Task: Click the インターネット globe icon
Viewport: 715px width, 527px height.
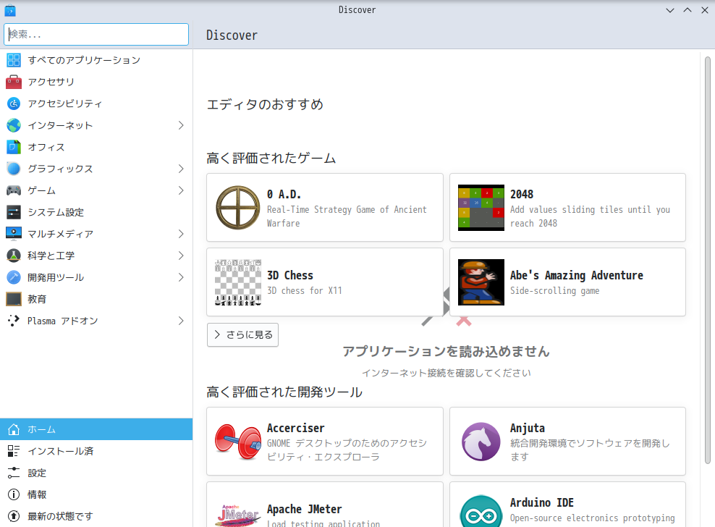Action: (x=14, y=125)
